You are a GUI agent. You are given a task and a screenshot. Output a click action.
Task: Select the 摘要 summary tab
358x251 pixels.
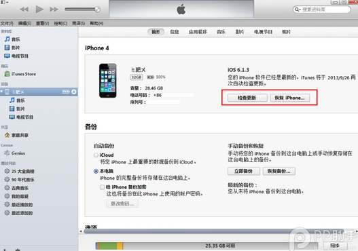(x=156, y=32)
